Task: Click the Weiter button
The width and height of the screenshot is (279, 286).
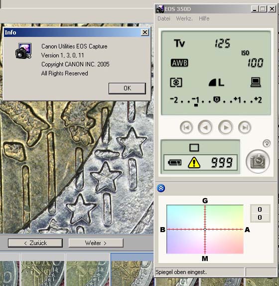Action: pos(96,243)
